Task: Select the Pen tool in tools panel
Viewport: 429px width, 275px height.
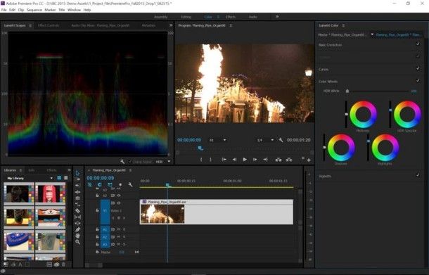Action: coord(77,229)
